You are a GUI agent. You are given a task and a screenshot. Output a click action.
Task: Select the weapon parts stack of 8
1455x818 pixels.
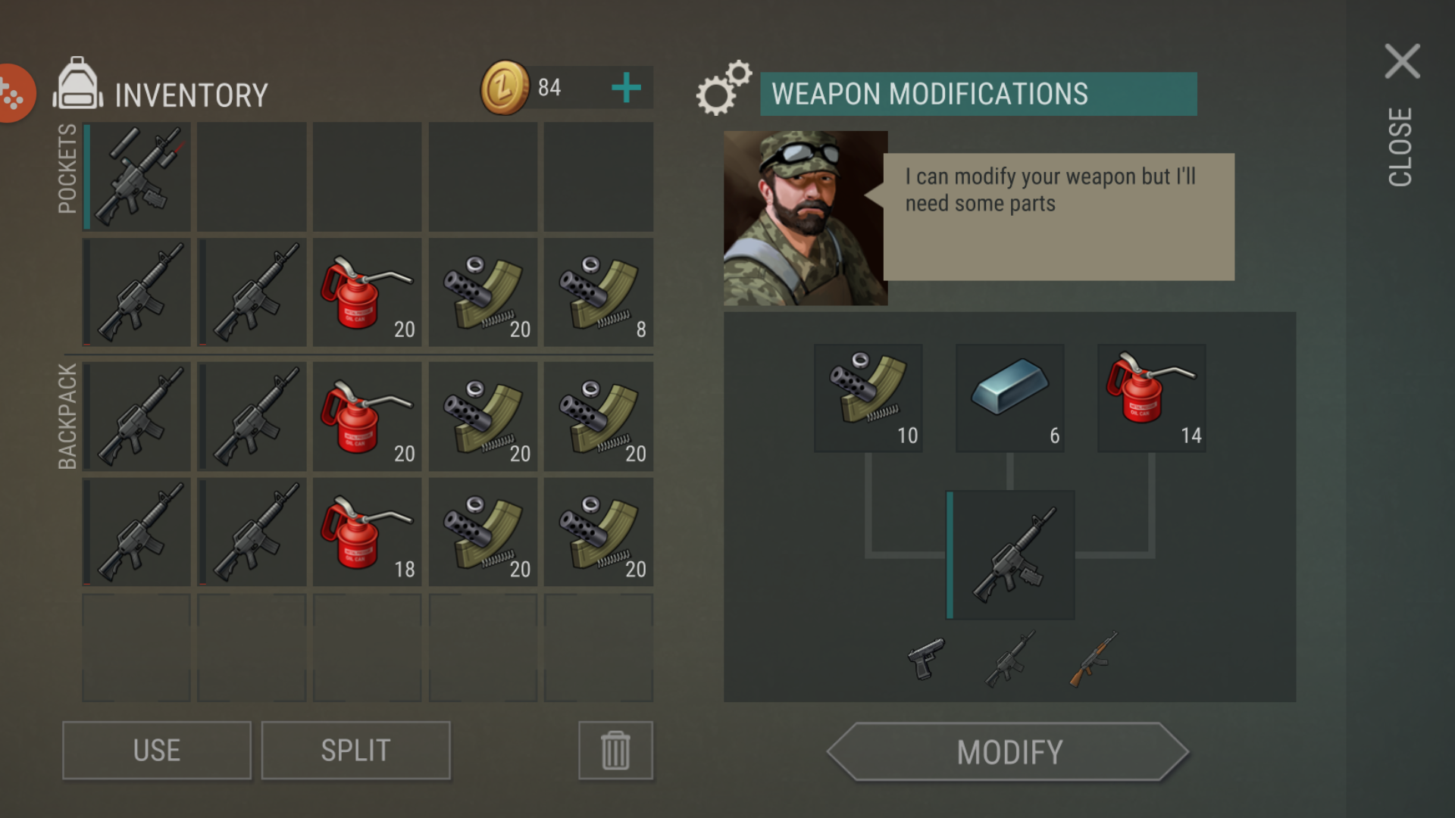click(599, 292)
